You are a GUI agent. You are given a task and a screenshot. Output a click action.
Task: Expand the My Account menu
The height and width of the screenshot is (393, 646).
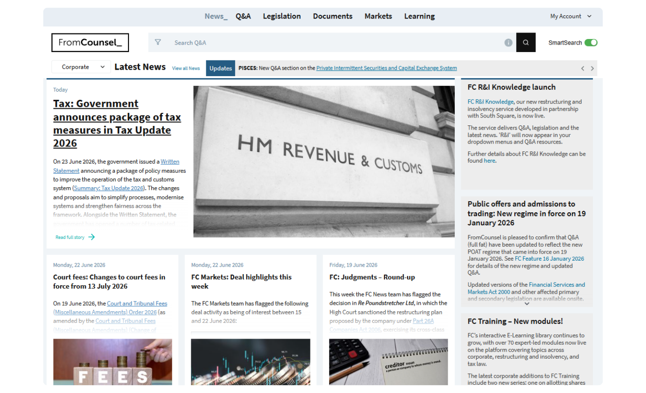[571, 16]
